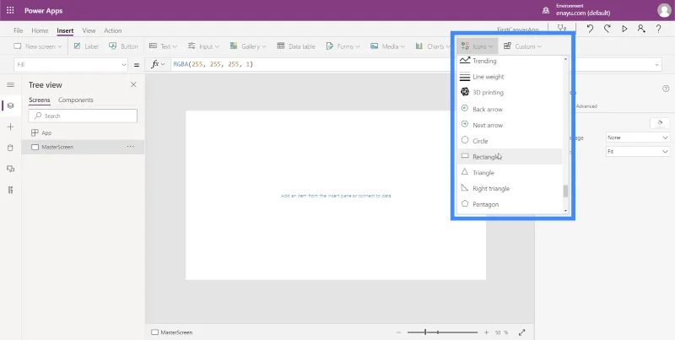Open the Insert plus icon in sidebar
The height and width of the screenshot is (340, 675).
click(x=11, y=127)
